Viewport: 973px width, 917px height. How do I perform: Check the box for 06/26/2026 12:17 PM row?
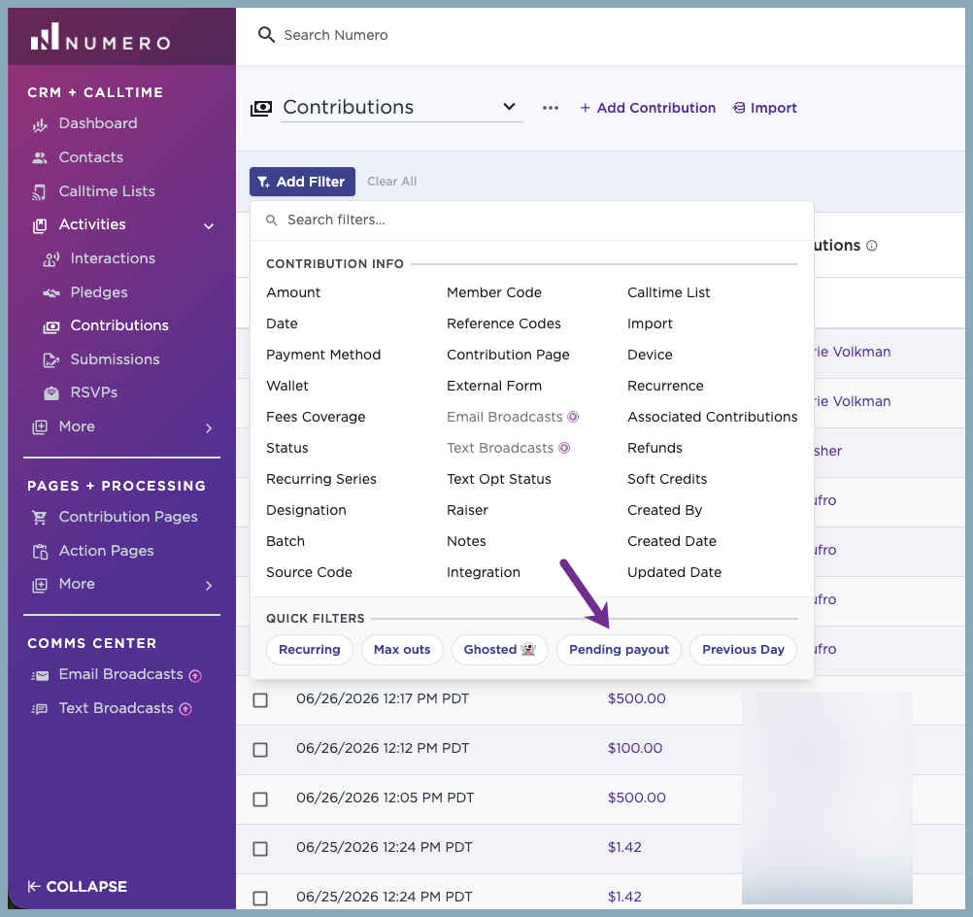click(260, 700)
